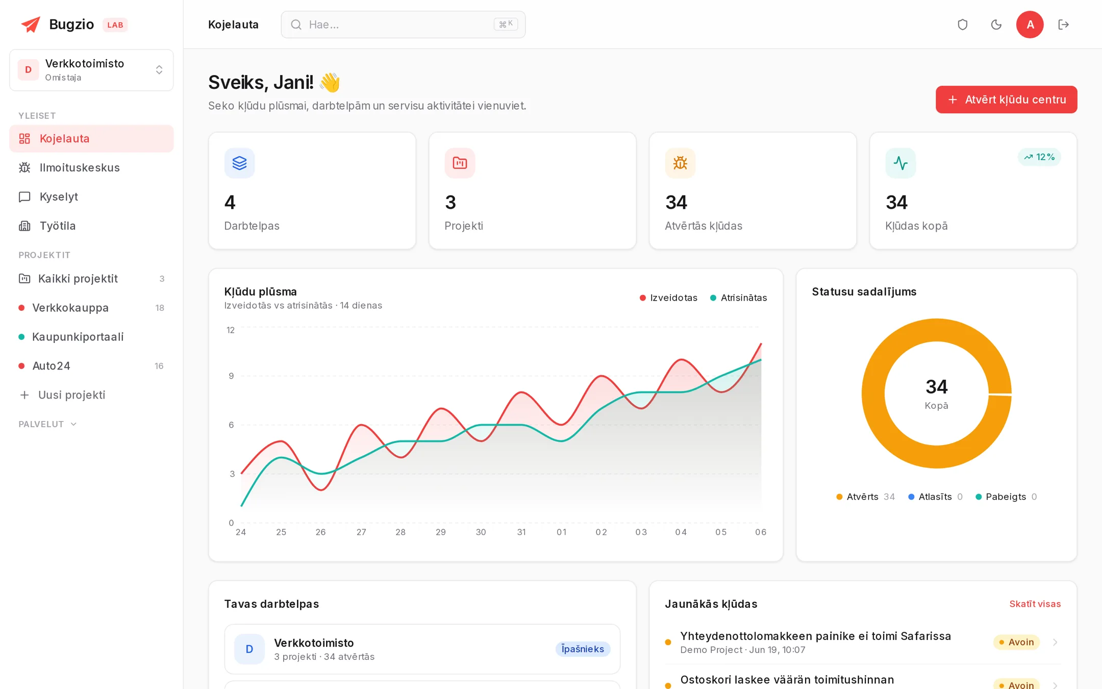The width and height of the screenshot is (1102, 689).
Task: Toggle the Izveidotas legend entry
Action: click(x=668, y=298)
